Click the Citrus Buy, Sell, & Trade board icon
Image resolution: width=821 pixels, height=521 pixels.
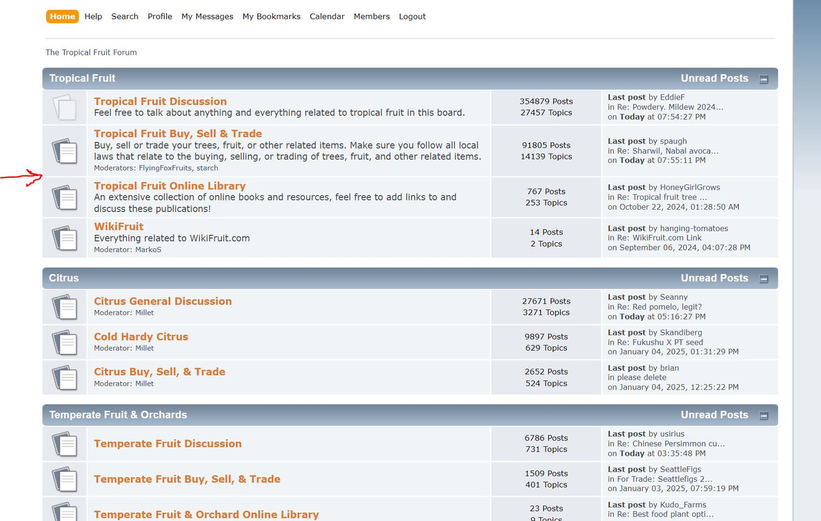(x=65, y=377)
